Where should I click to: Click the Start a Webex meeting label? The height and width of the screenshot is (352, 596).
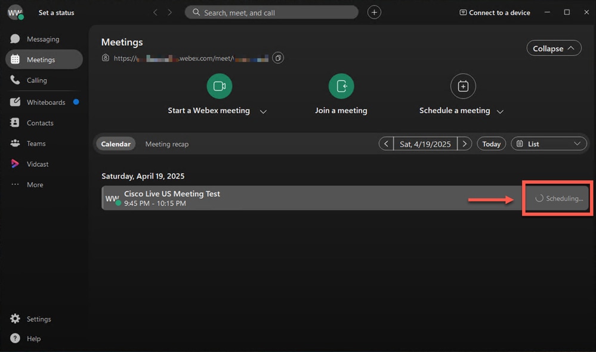tap(209, 110)
